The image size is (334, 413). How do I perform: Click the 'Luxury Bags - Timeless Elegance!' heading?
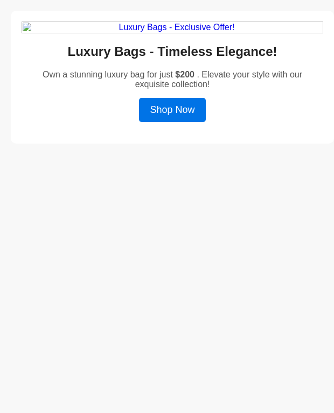(x=172, y=52)
